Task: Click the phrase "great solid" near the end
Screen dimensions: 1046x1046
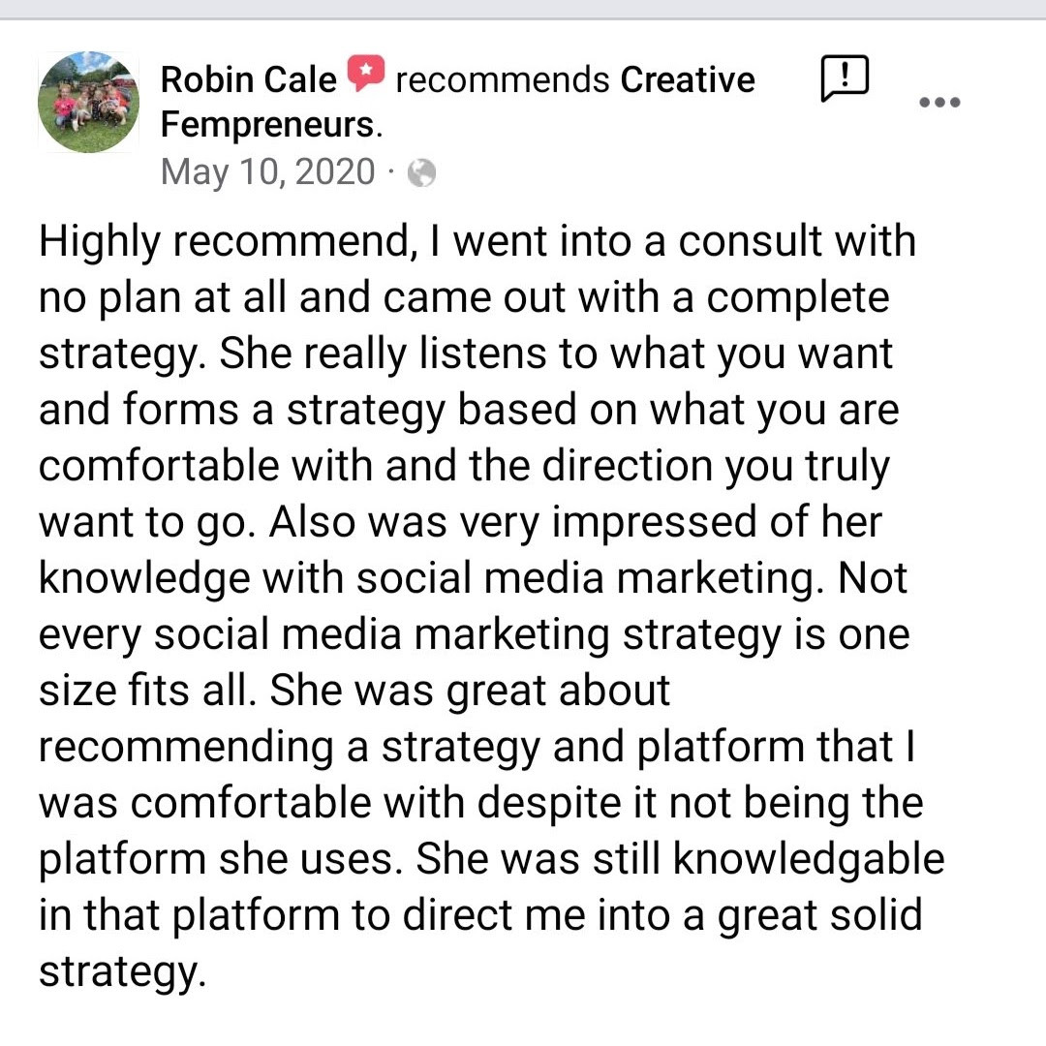Action: (x=818, y=915)
